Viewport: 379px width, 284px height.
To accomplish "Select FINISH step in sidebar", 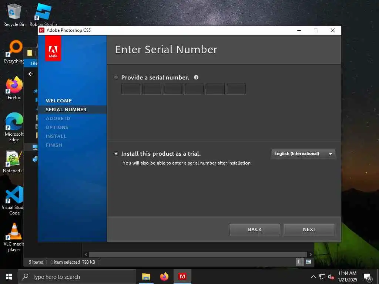I will coord(54,145).
